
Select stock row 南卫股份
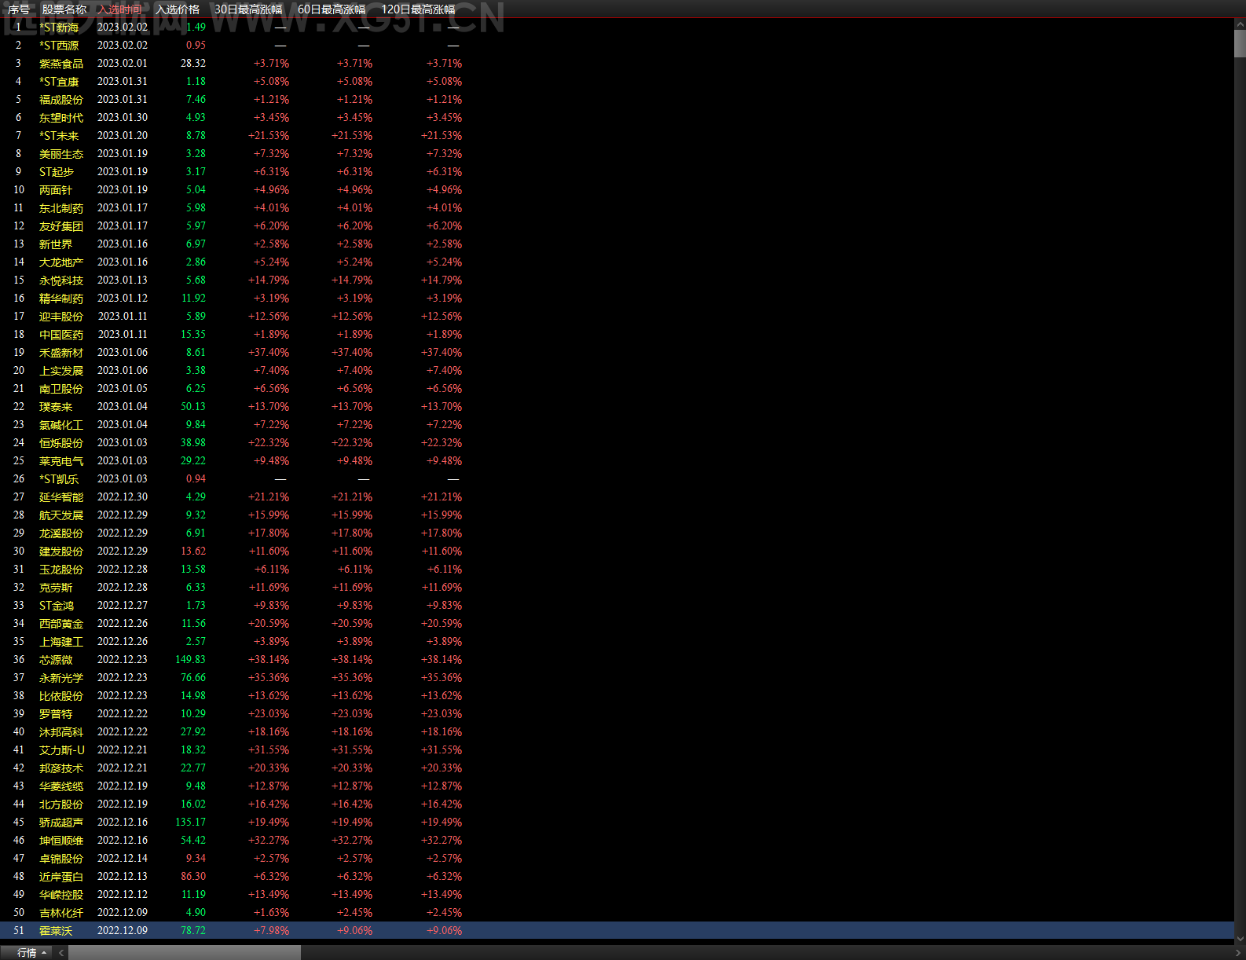[x=617, y=388]
